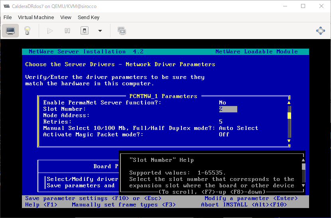
Task: Select Activate Magic Packet mode row
Action: point(136,134)
